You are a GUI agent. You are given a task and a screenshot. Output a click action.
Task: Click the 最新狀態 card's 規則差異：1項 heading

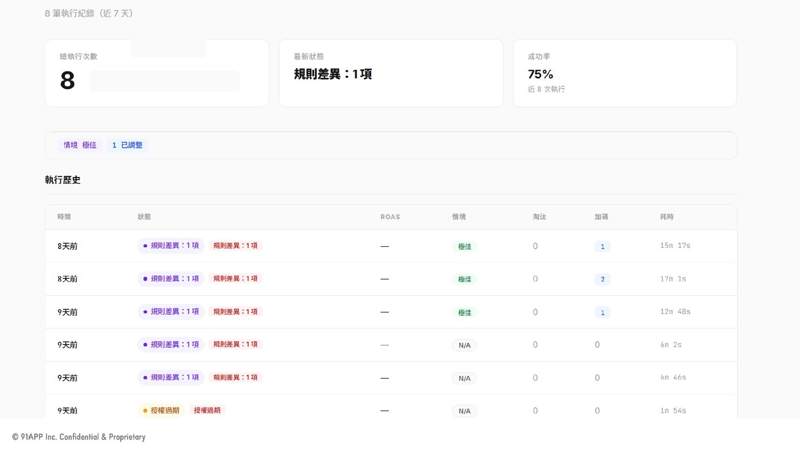(x=333, y=74)
